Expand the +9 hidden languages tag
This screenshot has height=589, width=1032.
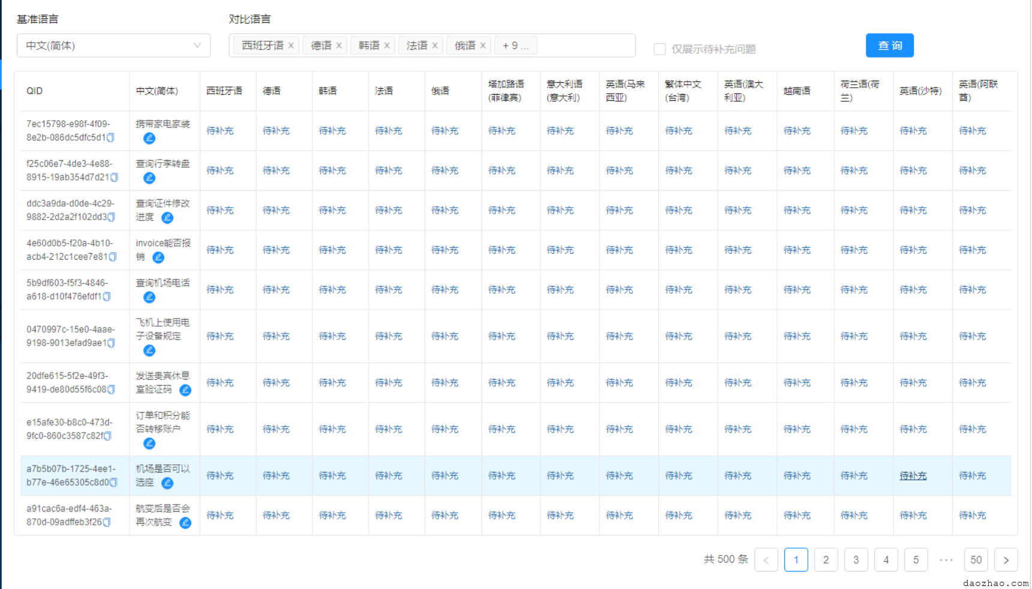click(x=515, y=46)
